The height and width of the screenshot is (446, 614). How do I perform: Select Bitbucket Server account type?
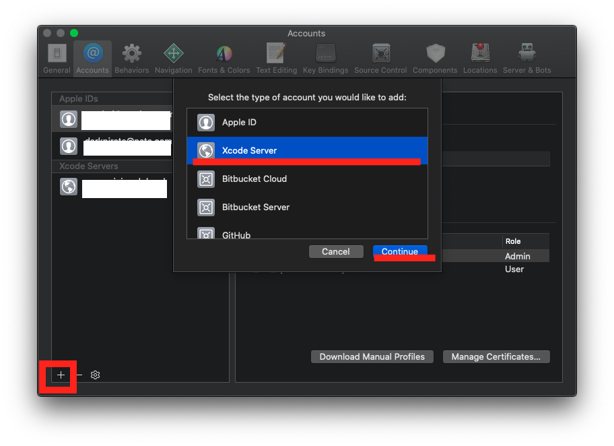pos(308,207)
